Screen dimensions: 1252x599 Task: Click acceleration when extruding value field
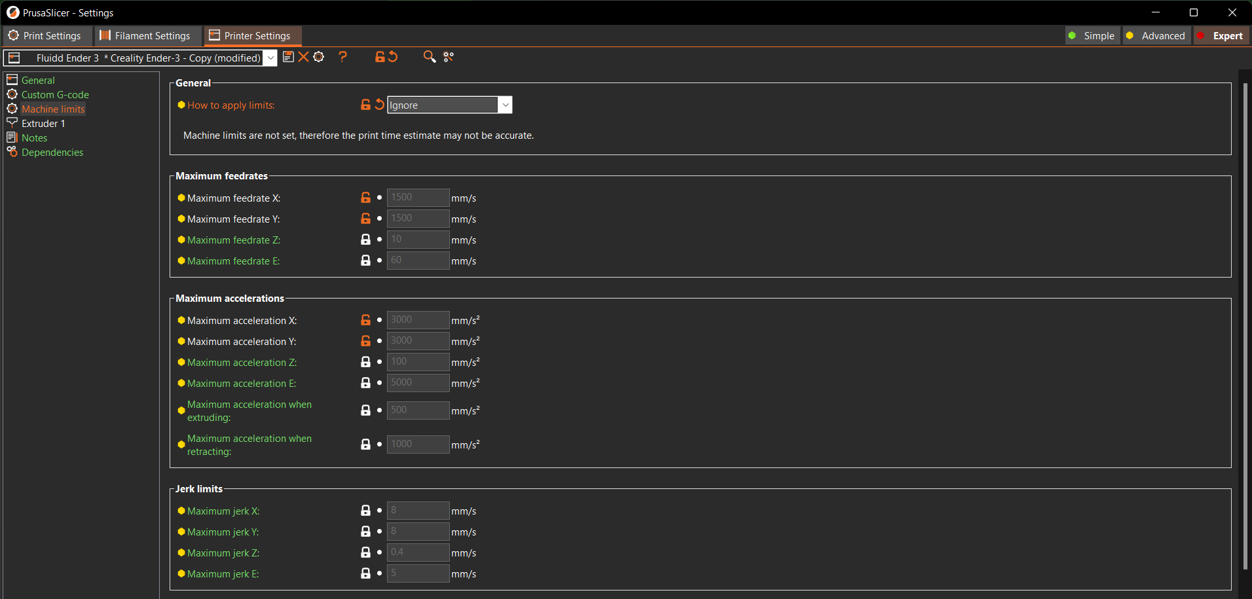[x=418, y=410]
